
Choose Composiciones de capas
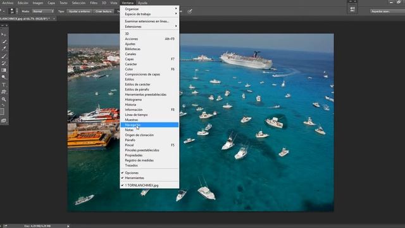coord(149,74)
